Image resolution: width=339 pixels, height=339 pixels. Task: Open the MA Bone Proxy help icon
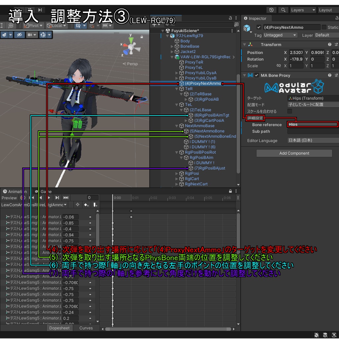point(329,75)
